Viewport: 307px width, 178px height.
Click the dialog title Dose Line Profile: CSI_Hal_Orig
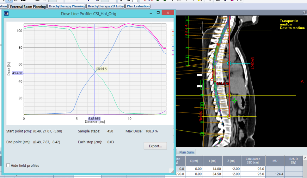point(89,14)
